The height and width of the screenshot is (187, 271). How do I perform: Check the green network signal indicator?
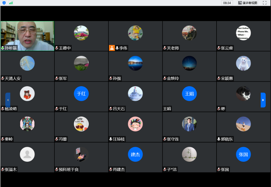[x=11, y=3]
